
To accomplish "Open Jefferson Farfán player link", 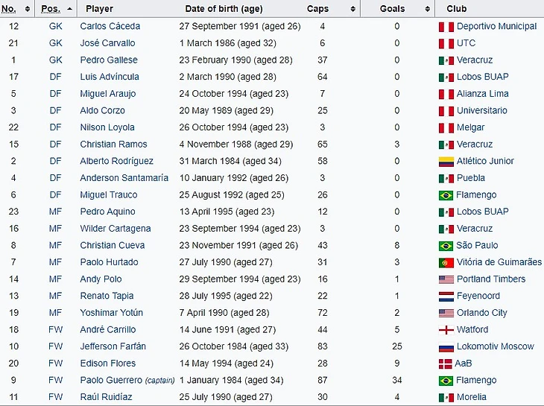I will [x=113, y=346].
